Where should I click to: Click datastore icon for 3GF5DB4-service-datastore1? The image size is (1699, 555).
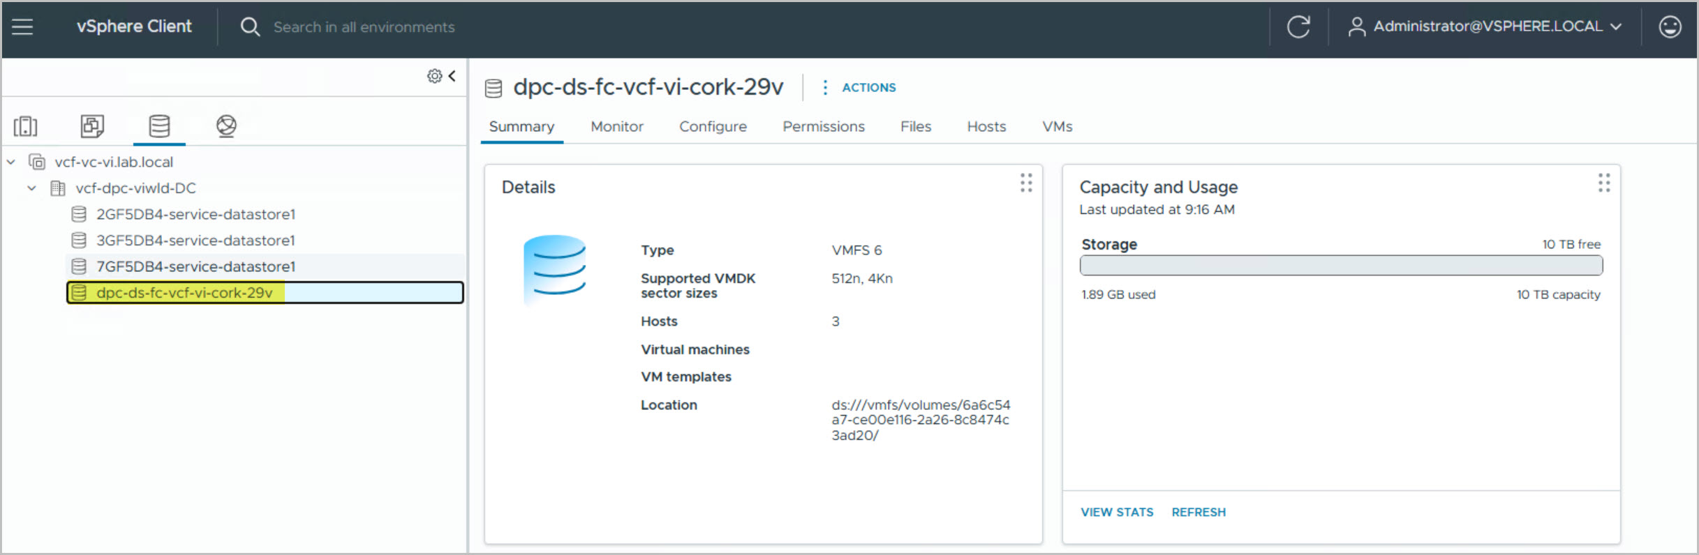[79, 241]
